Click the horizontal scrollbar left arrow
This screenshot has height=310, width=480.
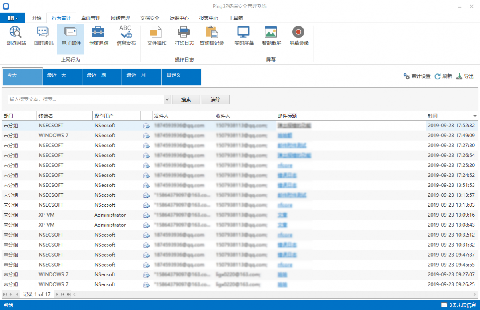74,294
